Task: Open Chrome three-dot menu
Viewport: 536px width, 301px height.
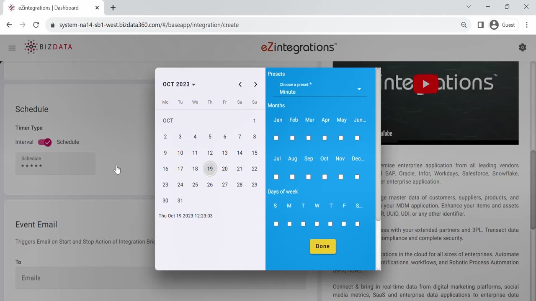Action: [x=527, y=25]
